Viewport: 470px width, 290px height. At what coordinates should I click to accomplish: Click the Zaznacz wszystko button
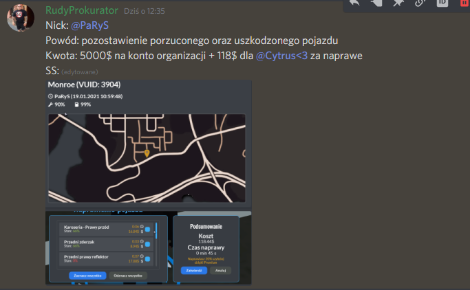(87, 276)
